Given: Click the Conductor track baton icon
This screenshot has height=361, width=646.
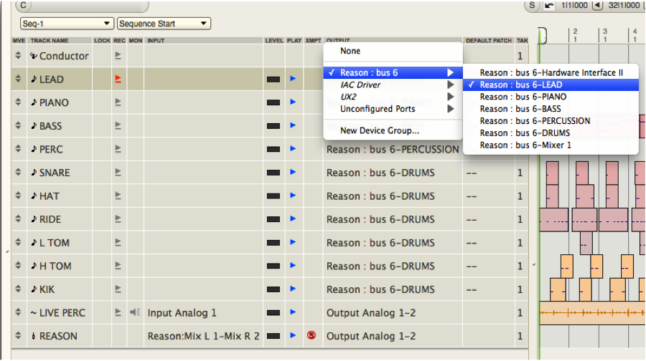Looking at the screenshot, I should (33, 55).
